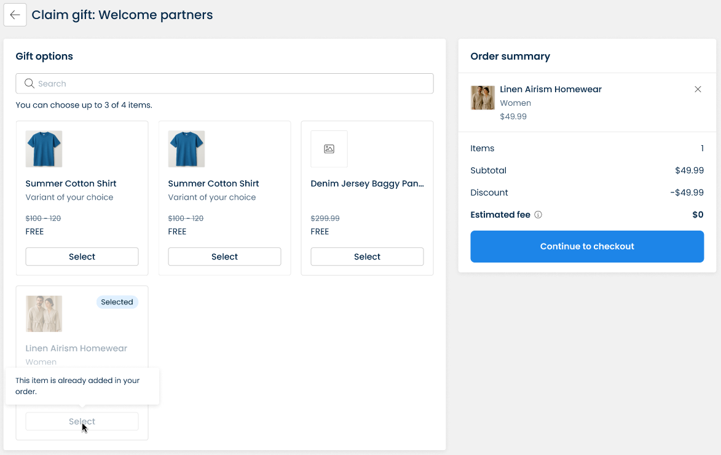Click the Linen Airism Homewear image in Gift options

(44, 314)
